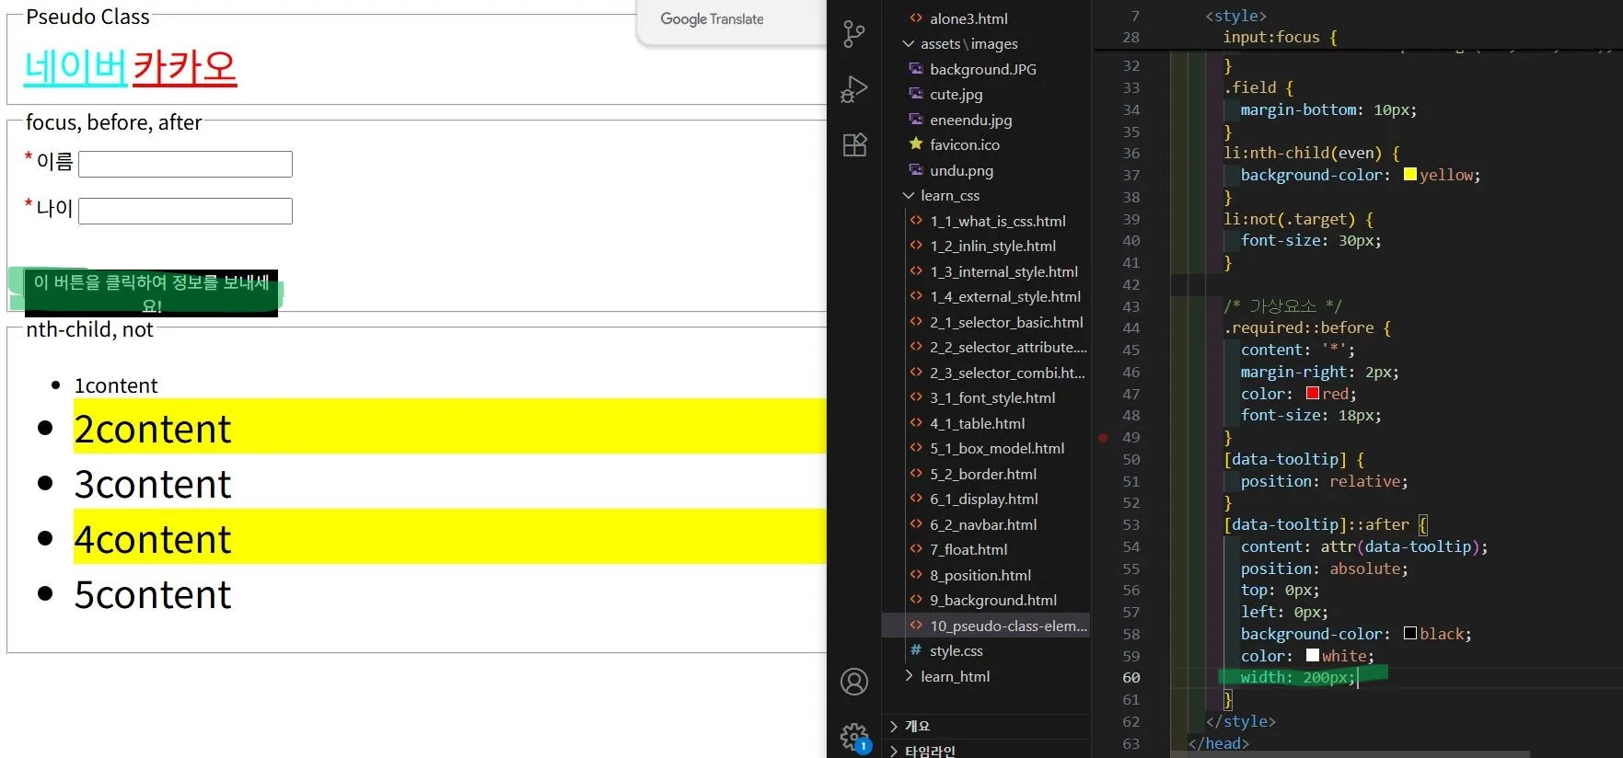Open the Accounts menu icon
Viewport: 1623px width, 758px height.
click(854, 682)
